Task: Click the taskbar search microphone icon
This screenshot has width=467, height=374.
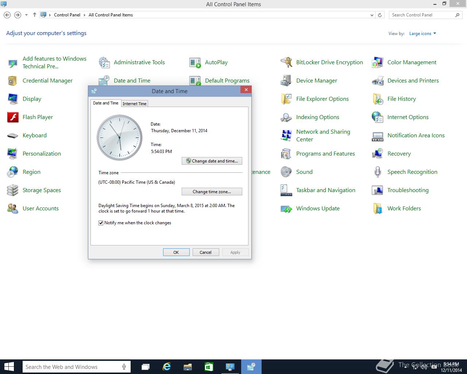Action: 124,367
